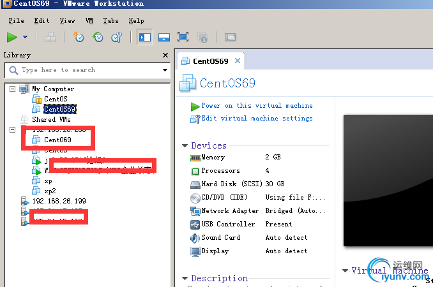
Task: Select the My Computer tree item
Action: [x=53, y=89]
